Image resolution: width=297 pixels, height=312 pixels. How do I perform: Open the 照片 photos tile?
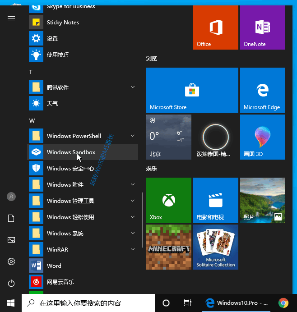[263, 200]
